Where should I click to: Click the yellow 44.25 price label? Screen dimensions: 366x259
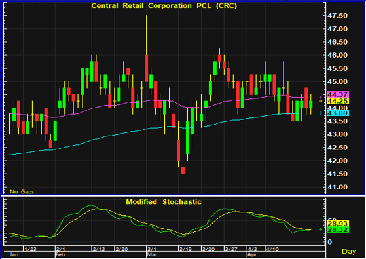point(338,101)
